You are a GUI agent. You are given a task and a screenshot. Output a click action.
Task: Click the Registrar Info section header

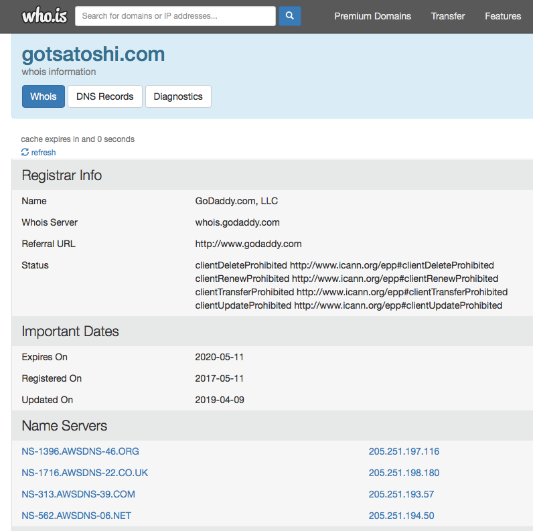[x=62, y=175]
